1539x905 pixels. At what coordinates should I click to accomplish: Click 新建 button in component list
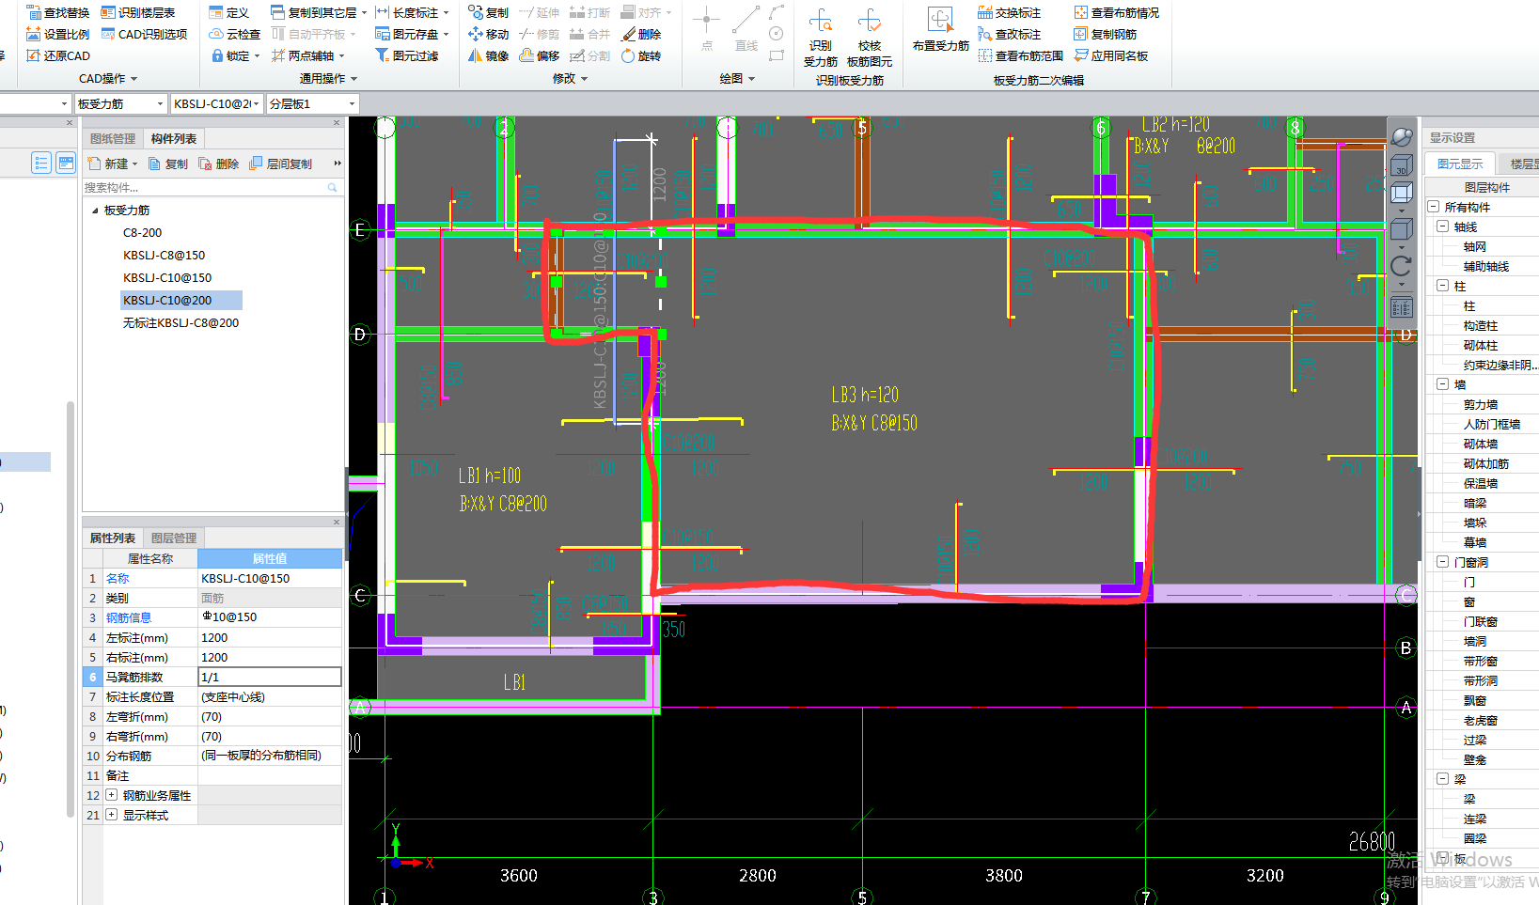pyautogui.click(x=112, y=164)
